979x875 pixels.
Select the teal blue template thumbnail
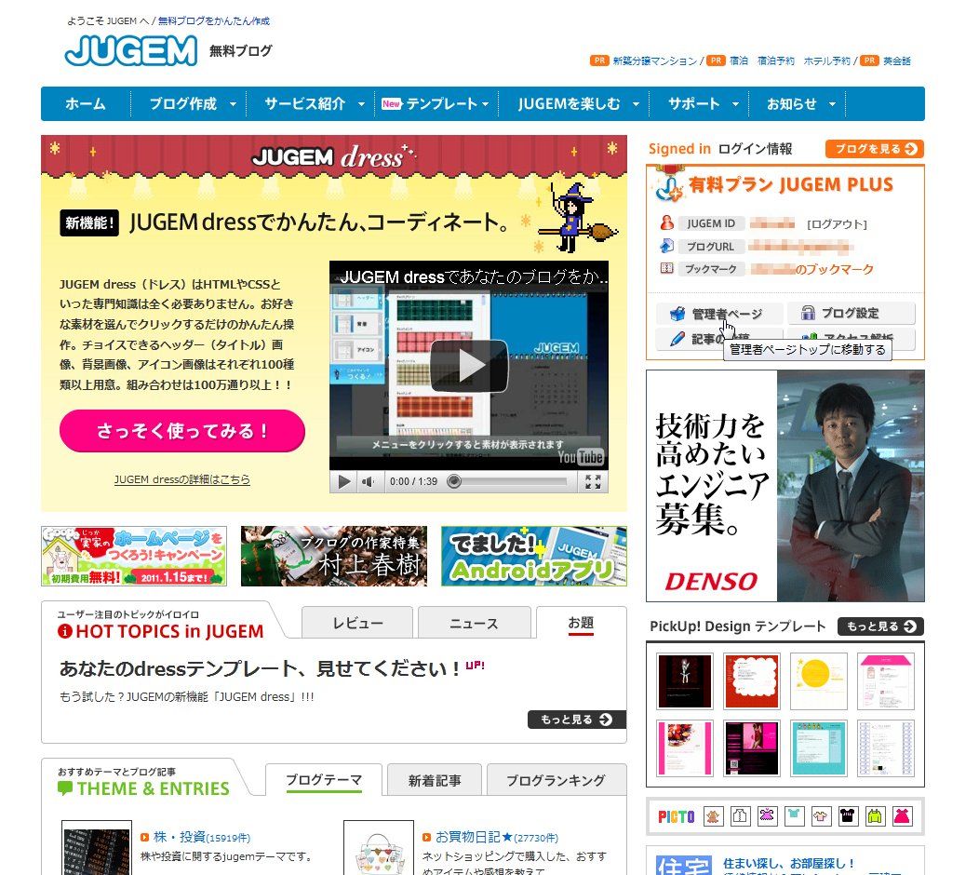coord(819,748)
